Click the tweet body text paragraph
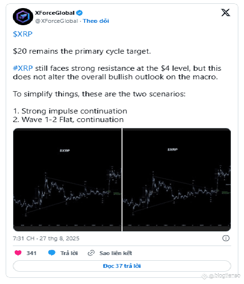Image resolution: width=244 pixels, height=284 pixels. click(118, 77)
